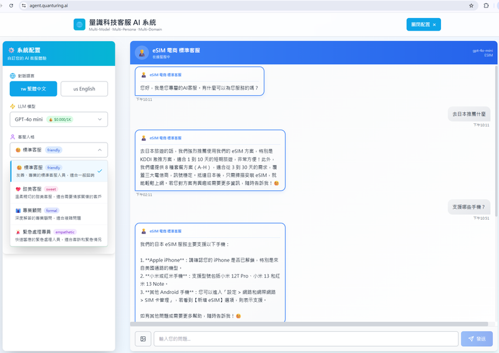Image resolution: width=499 pixels, height=353 pixels.
Task: Click the up chevron of persona dropdown
Action: (x=100, y=150)
